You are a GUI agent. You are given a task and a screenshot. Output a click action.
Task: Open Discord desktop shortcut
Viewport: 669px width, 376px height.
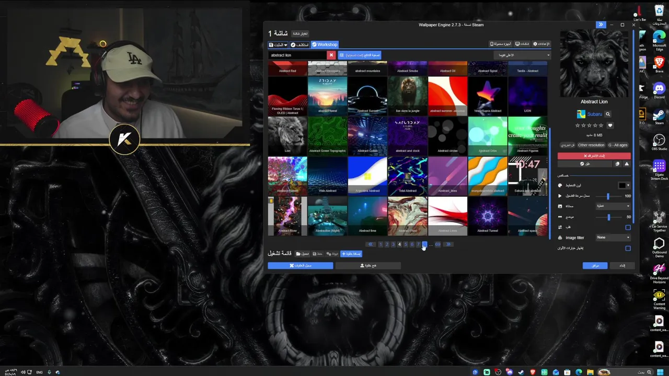click(x=659, y=90)
